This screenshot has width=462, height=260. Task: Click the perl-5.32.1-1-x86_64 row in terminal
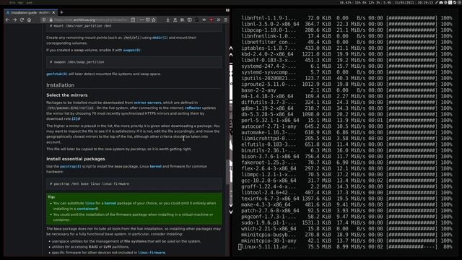346,121
